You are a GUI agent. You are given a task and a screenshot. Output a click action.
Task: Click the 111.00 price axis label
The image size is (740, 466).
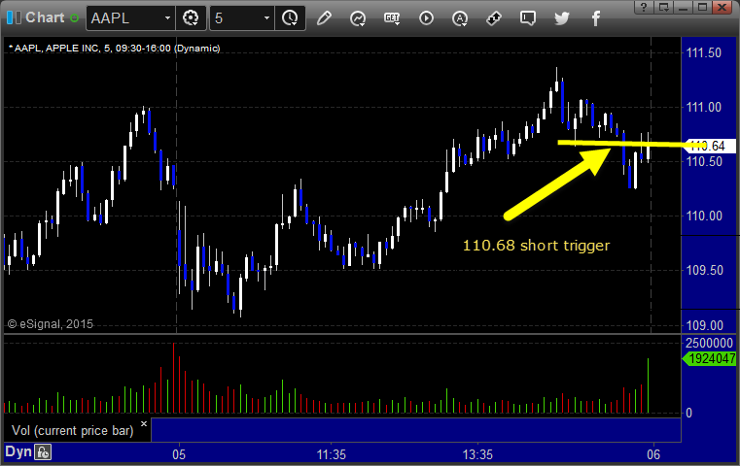click(704, 107)
